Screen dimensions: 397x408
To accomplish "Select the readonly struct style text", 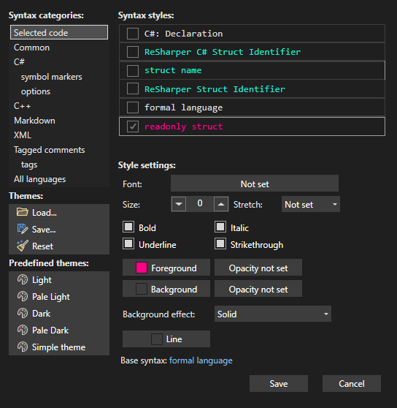I will tap(184, 126).
